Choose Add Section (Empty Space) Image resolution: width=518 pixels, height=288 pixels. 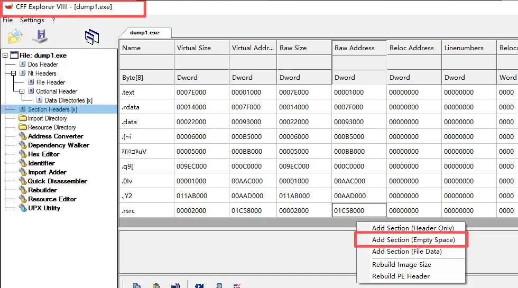tap(413, 240)
